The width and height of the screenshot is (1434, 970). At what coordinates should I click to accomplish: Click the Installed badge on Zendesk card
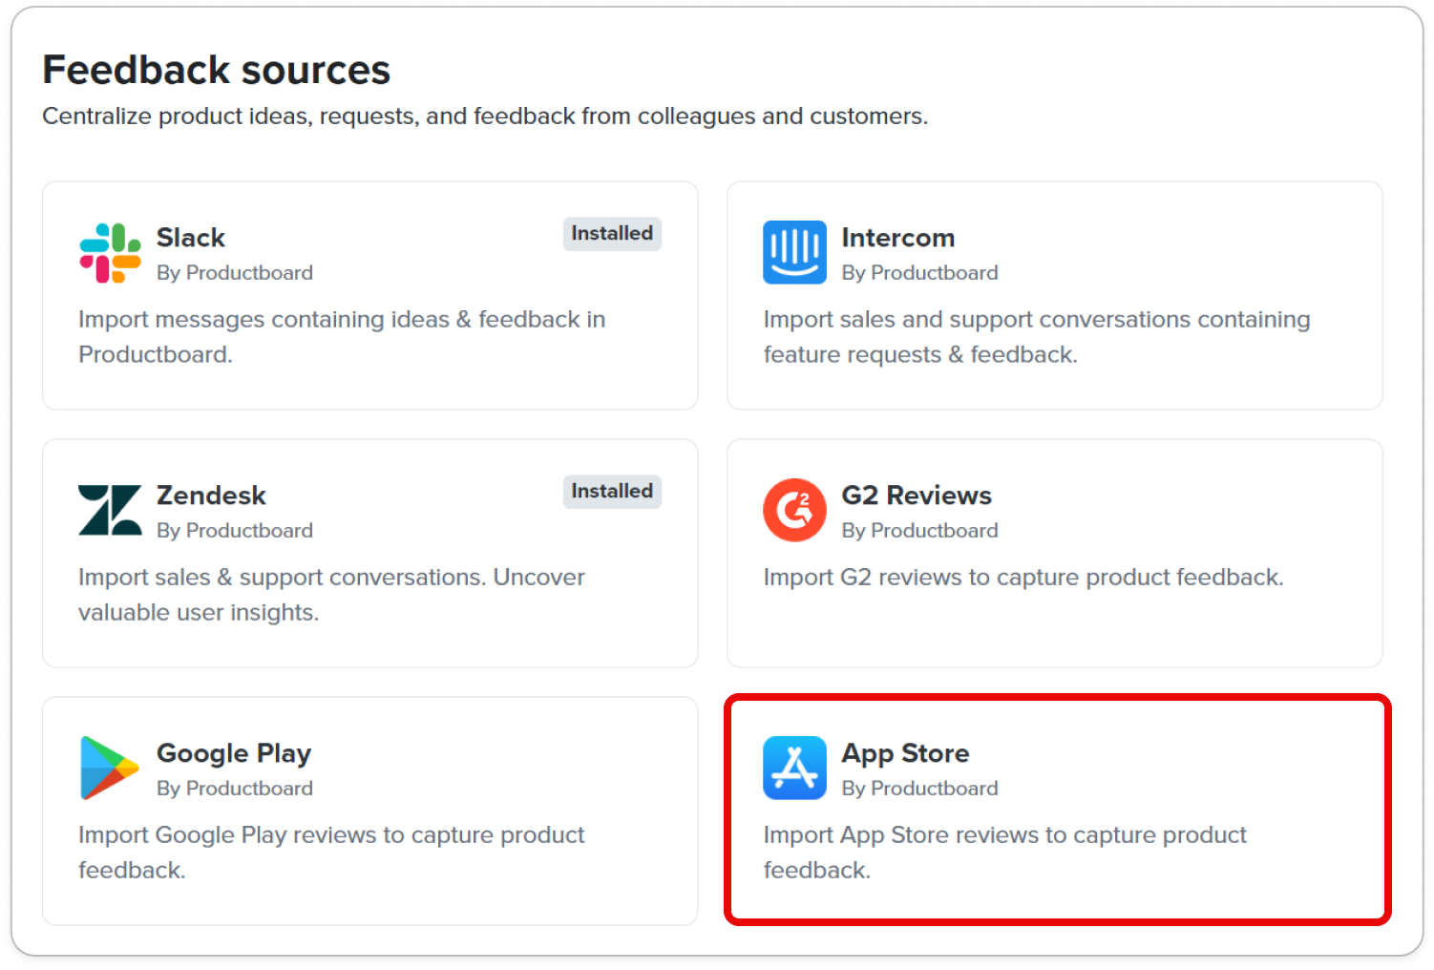click(612, 492)
